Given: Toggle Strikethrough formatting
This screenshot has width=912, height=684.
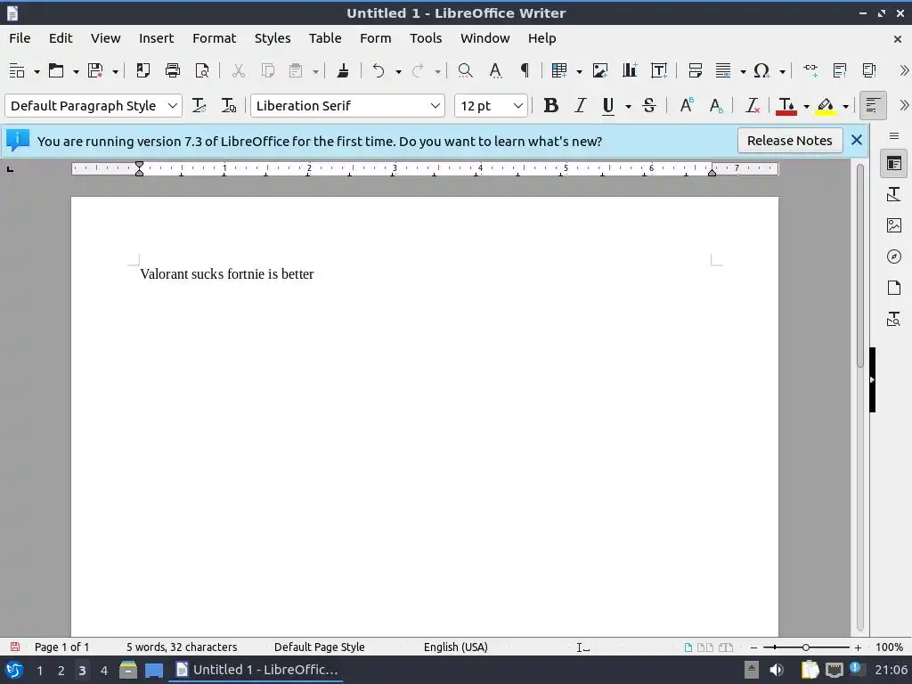Looking at the screenshot, I should pyautogui.click(x=649, y=106).
